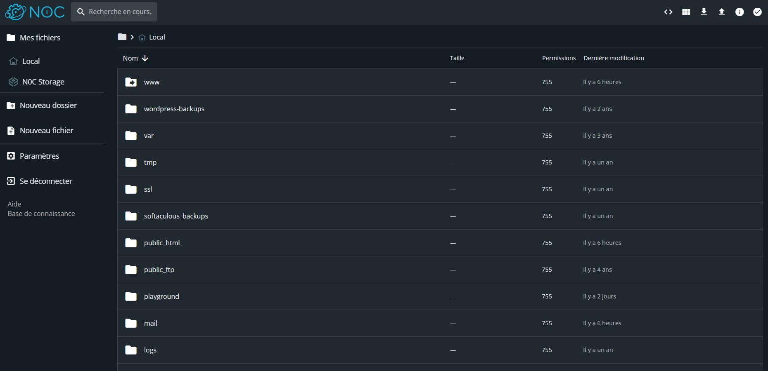The image size is (768, 371).
Task: Click 'Il y a 2 jours' date
Action: (x=600, y=296)
